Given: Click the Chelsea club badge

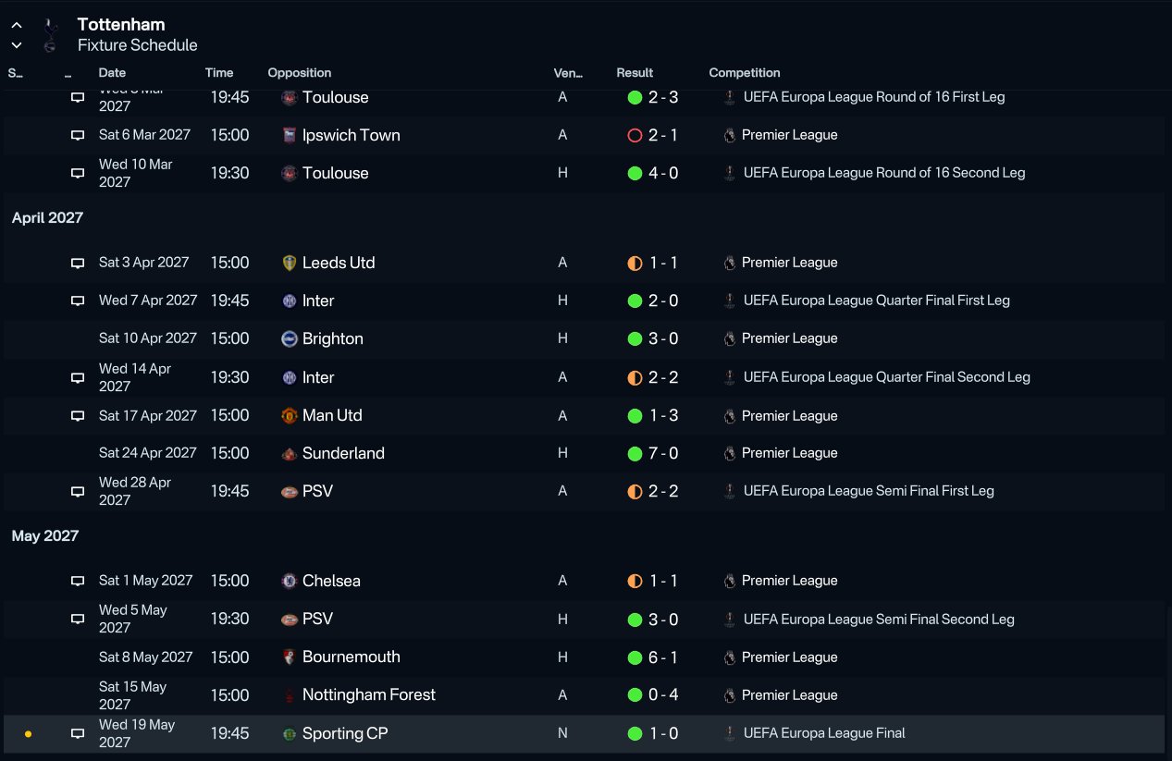Looking at the screenshot, I should click(290, 581).
